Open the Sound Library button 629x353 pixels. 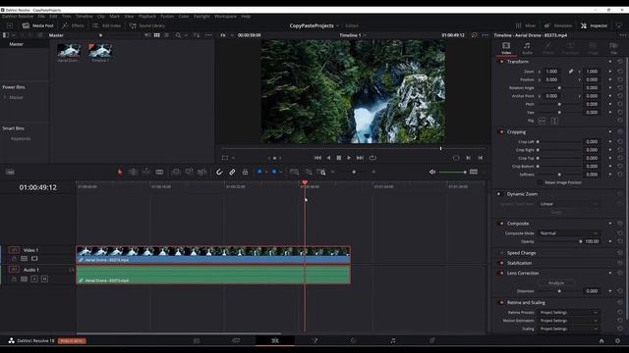pyautogui.click(x=147, y=25)
